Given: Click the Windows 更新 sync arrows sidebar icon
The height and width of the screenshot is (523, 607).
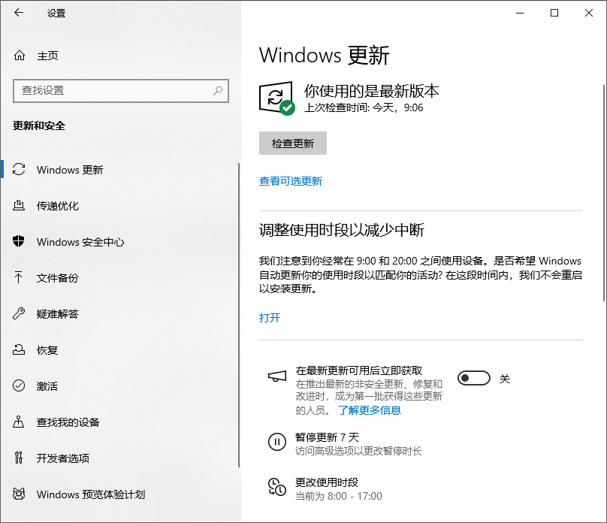Looking at the screenshot, I should click(x=19, y=170).
